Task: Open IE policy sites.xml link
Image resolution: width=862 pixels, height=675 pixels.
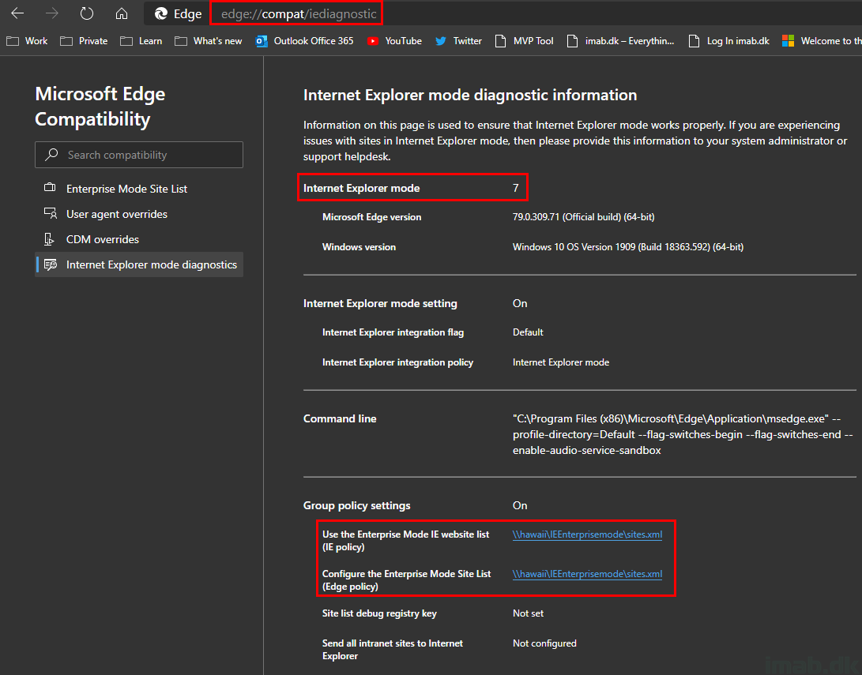Action: [587, 534]
